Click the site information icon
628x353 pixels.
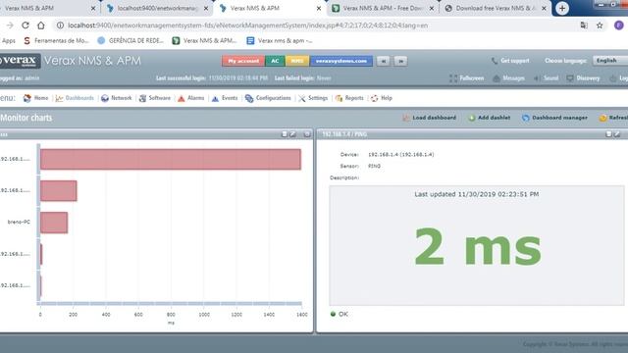(60, 25)
